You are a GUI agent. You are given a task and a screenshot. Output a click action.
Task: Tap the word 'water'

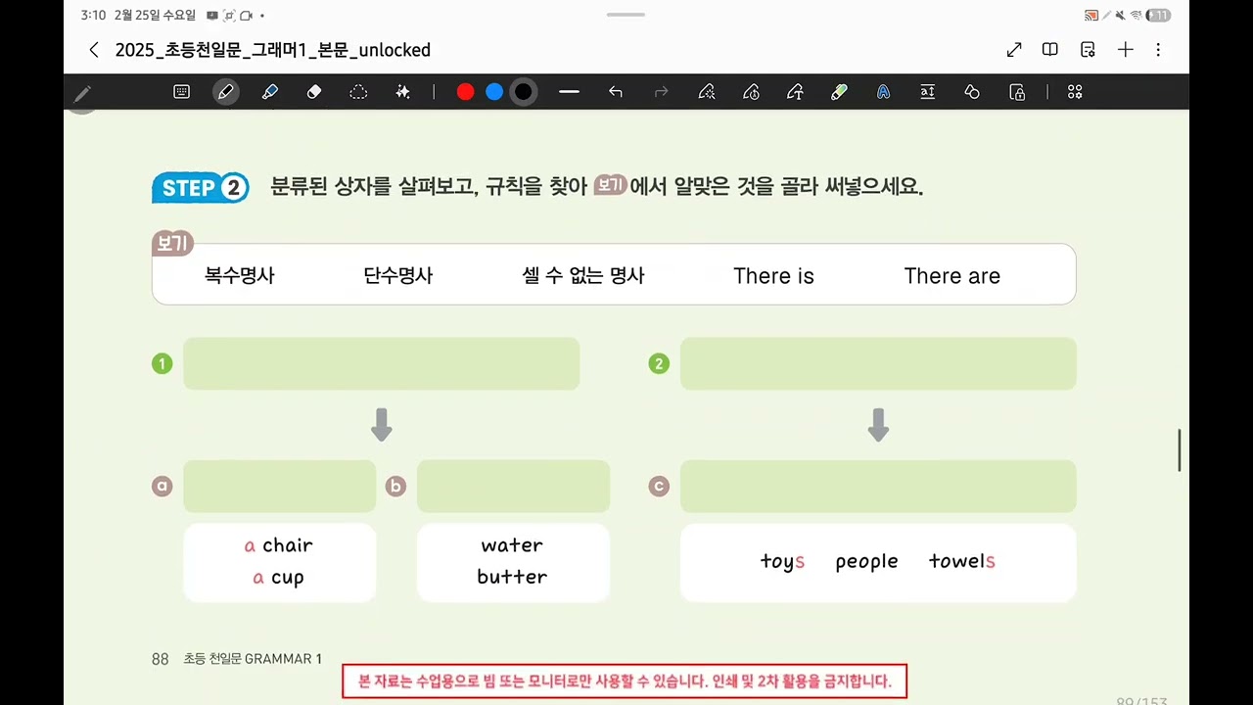tap(512, 545)
